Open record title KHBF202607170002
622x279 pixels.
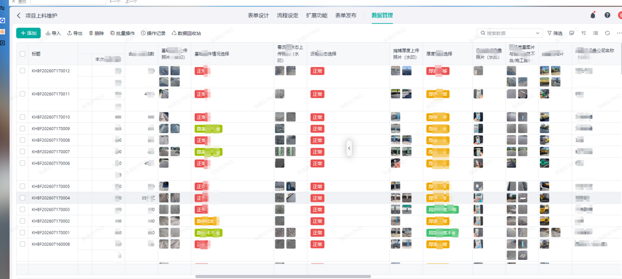click(x=51, y=221)
